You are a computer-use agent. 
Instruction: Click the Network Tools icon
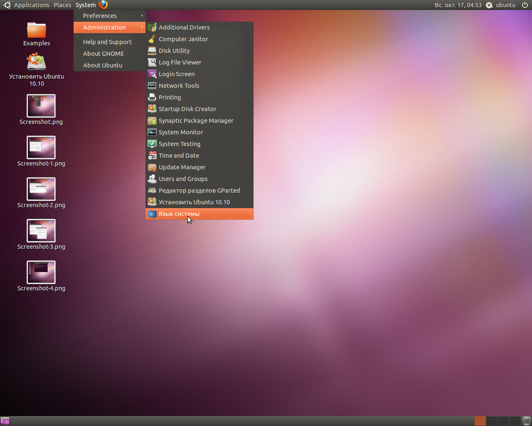(x=152, y=86)
